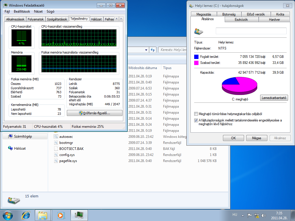Open the Előző verziók tab
Image resolution: width=295 pixels, height=221 pixels.
pyautogui.click(x=256, y=14)
